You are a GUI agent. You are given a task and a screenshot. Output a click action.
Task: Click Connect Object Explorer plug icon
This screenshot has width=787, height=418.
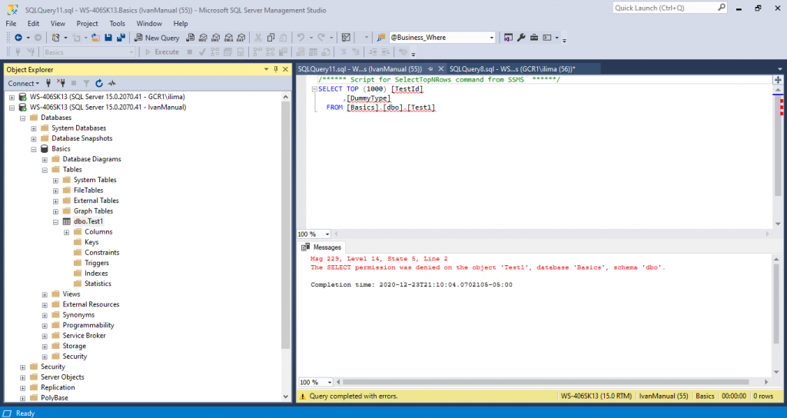click(x=48, y=83)
